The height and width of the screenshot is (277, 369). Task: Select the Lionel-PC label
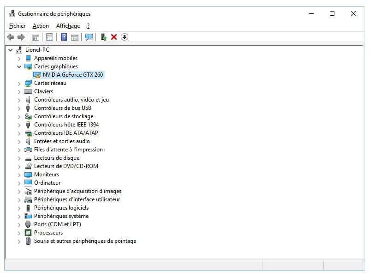click(x=37, y=50)
